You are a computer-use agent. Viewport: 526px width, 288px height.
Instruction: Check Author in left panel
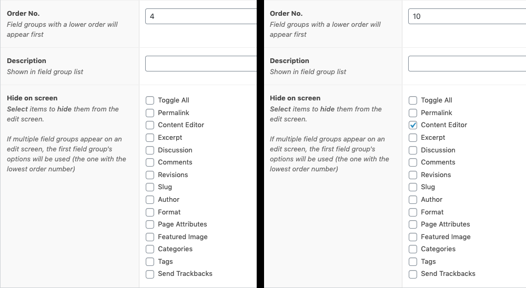[150, 200]
